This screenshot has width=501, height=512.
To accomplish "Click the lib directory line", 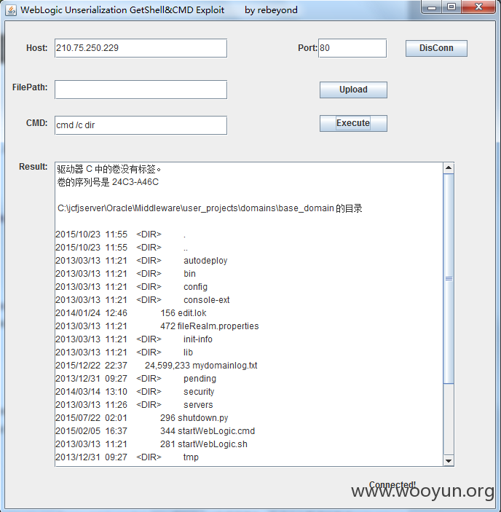I will pos(124,353).
